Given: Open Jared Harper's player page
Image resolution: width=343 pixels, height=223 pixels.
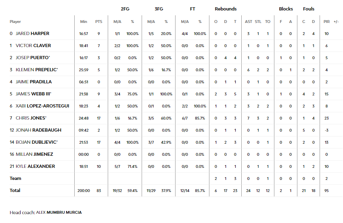Looking at the screenshot, I should [x=32, y=33].
